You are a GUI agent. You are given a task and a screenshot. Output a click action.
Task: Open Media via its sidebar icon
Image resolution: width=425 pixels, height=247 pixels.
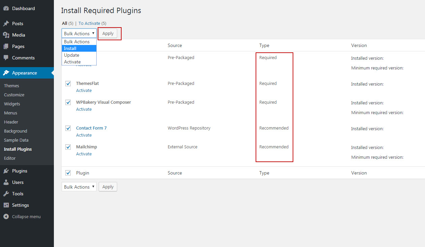6,35
